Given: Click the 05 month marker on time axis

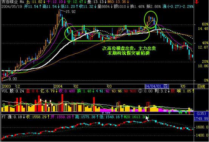Looking at the screenshot, I should [183, 86].
